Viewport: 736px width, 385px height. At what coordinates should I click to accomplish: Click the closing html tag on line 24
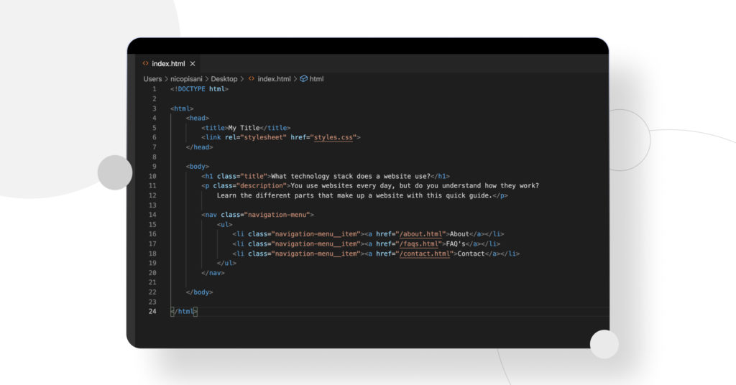(184, 312)
